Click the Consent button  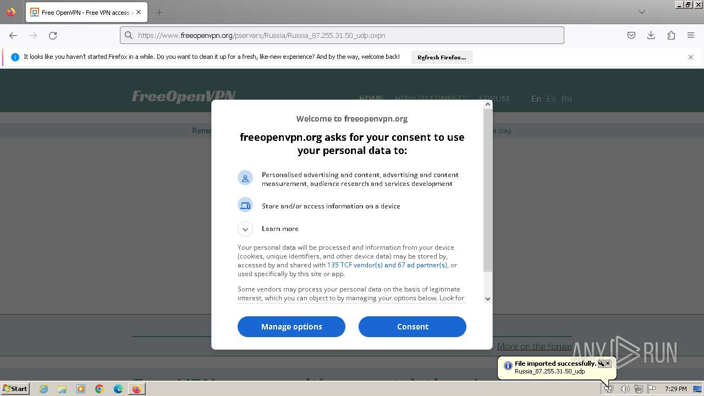pyautogui.click(x=413, y=327)
